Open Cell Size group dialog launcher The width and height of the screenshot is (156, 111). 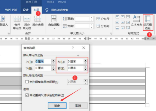[x=111, y=34]
